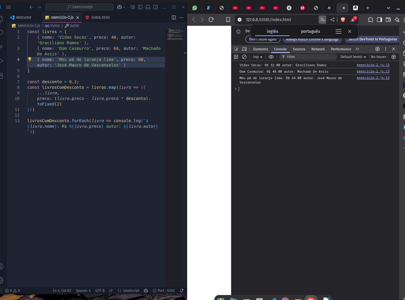
Task: Open VS Code notifications bell
Action: 182,291
